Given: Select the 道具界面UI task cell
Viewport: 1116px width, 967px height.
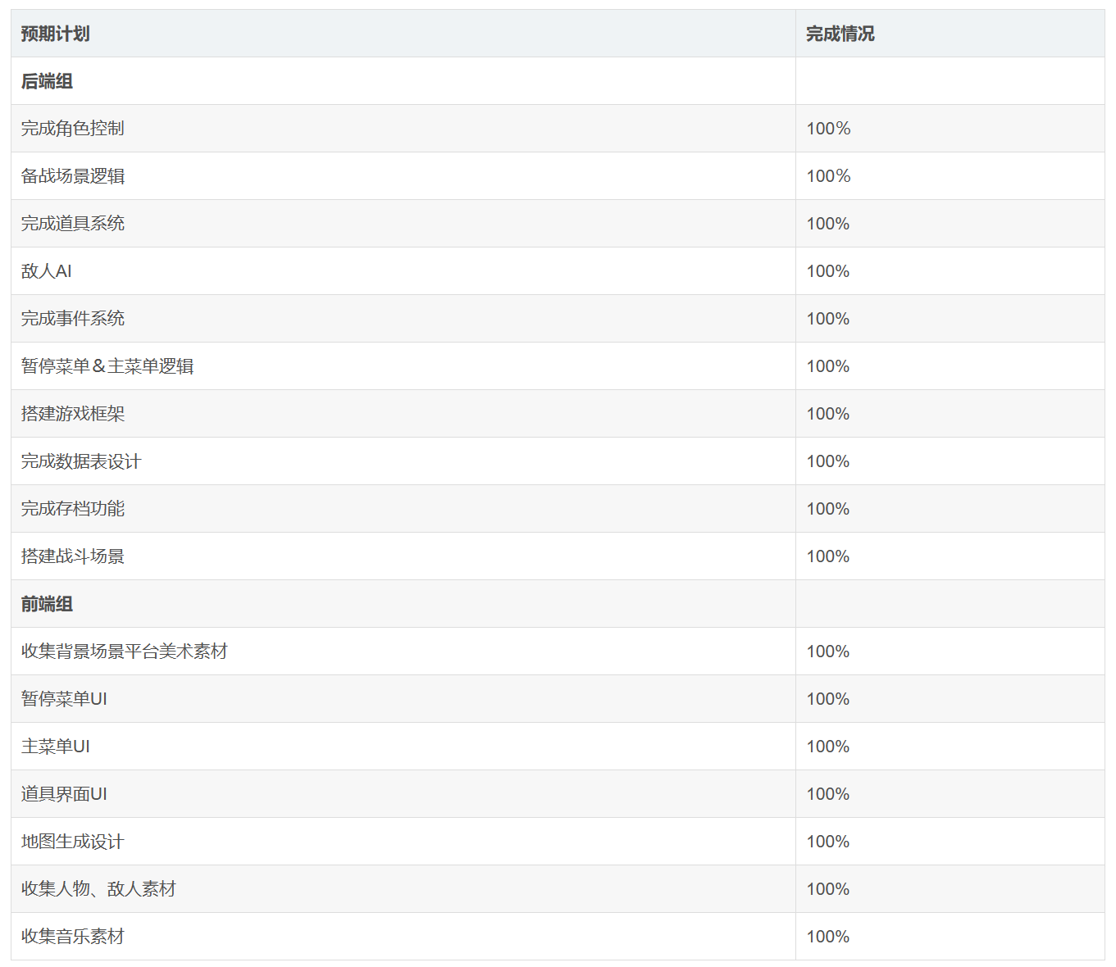Looking at the screenshot, I should (64, 794).
